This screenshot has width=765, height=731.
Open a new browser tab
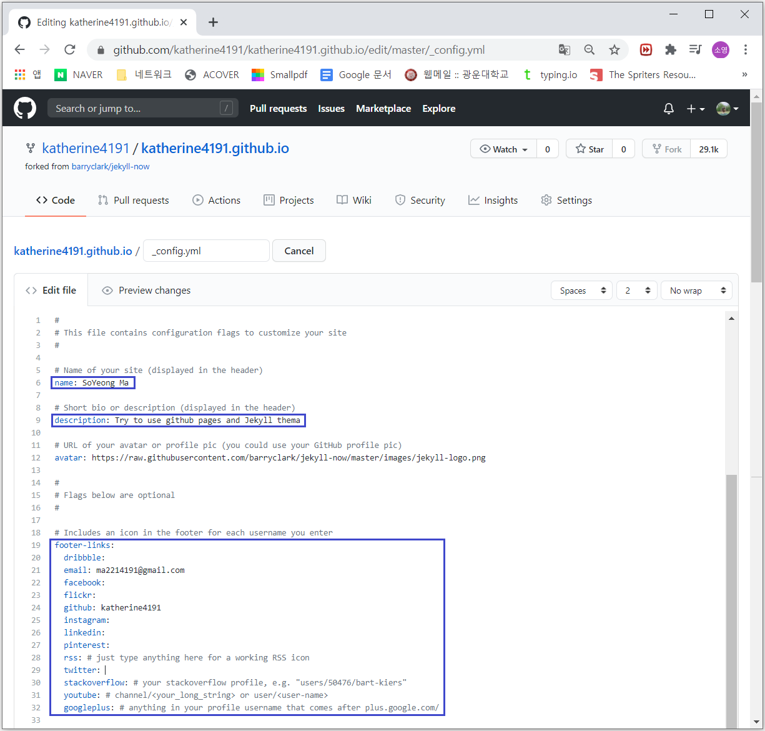[x=213, y=22]
